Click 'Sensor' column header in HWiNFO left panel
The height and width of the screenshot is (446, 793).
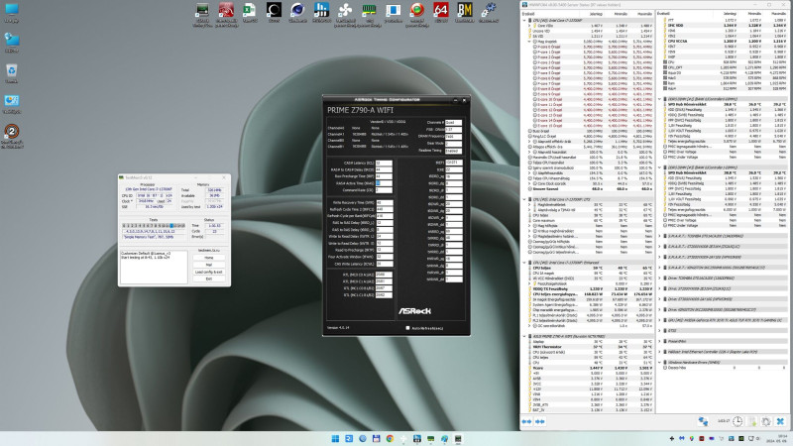[x=528, y=14]
